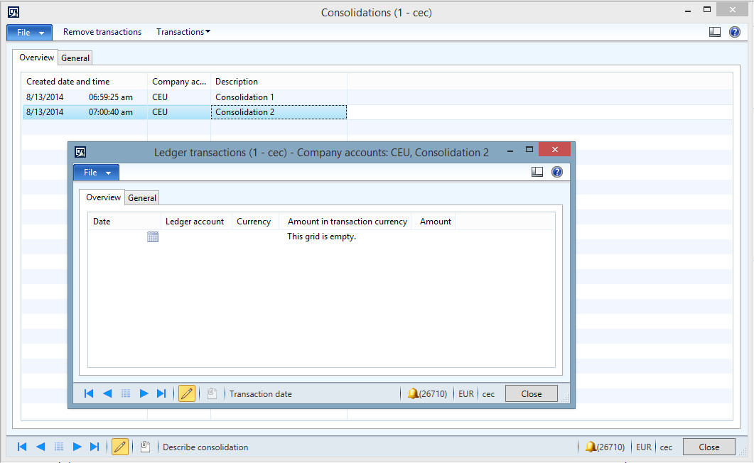This screenshot has width=754, height=463.
Task: Go to the next record in the Ledger transactions window
Action: click(x=144, y=393)
